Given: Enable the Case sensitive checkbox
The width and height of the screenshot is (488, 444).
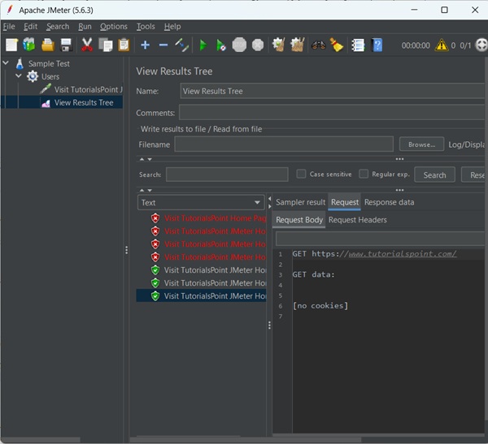Looking at the screenshot, I should 301,174.
